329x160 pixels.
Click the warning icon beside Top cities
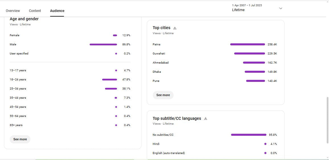coord(175,28)
